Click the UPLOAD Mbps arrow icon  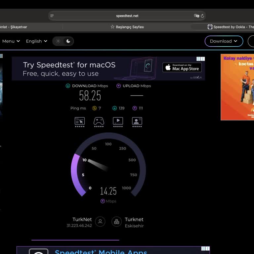119,86
